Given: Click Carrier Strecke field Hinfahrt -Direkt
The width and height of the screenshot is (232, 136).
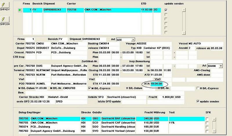Looking at the screenshot, I should pyautogui.click(x=67, y=97).
